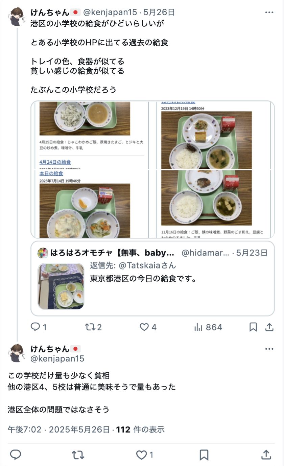Open けんちゃん avatar on second tweet
284x466 pixels.
tap(17, 353)
